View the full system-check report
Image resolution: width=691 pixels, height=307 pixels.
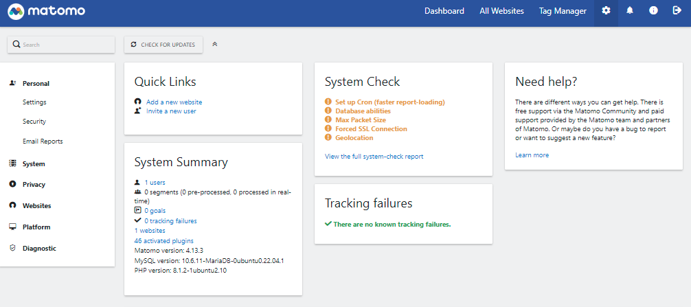click(374, 157)
